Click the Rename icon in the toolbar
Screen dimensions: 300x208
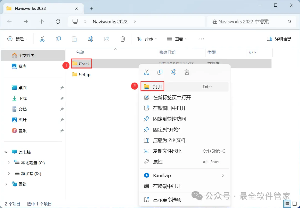pyautogui.click(x=90, y=39)
